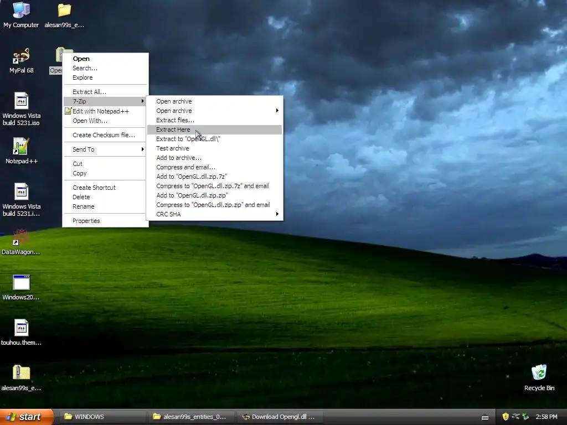
Task: Expand the Open archive entry with submenu arrow
Action: pos(214,111)
